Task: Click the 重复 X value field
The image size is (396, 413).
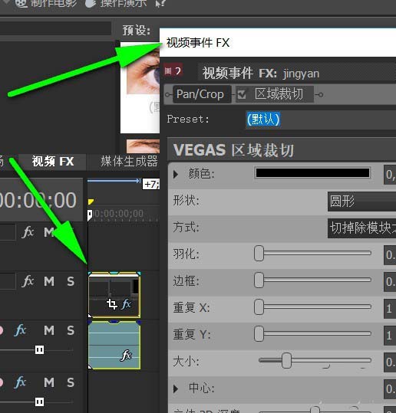Action: pos(390,309)
